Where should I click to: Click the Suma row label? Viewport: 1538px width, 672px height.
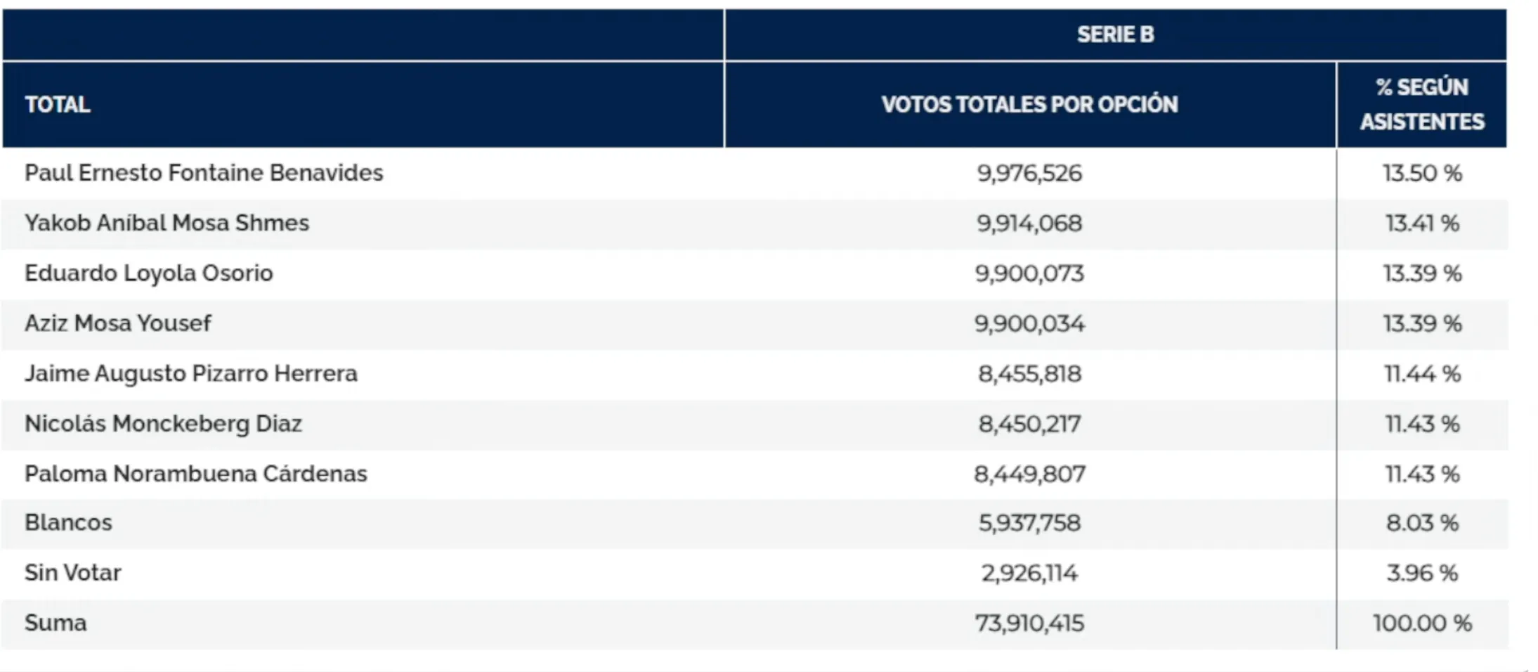click(56, 623)
